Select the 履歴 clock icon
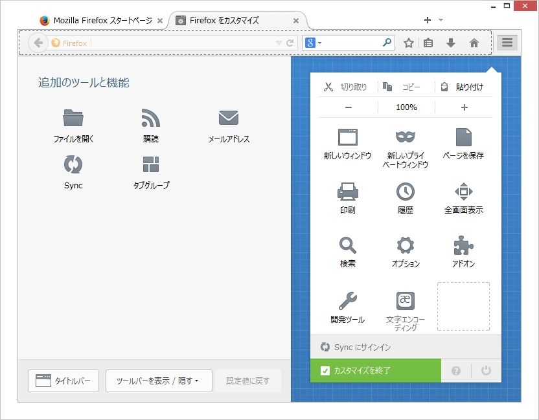The height and width of the screenshot is (420, 539). coord(406,192)
